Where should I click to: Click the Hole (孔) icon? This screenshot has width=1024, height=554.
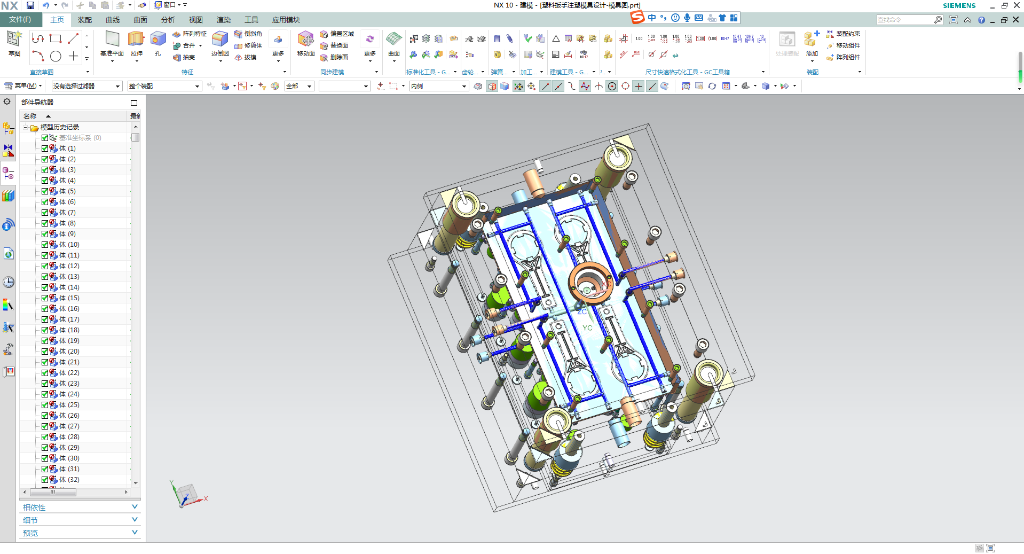click(x=158, y=39)
